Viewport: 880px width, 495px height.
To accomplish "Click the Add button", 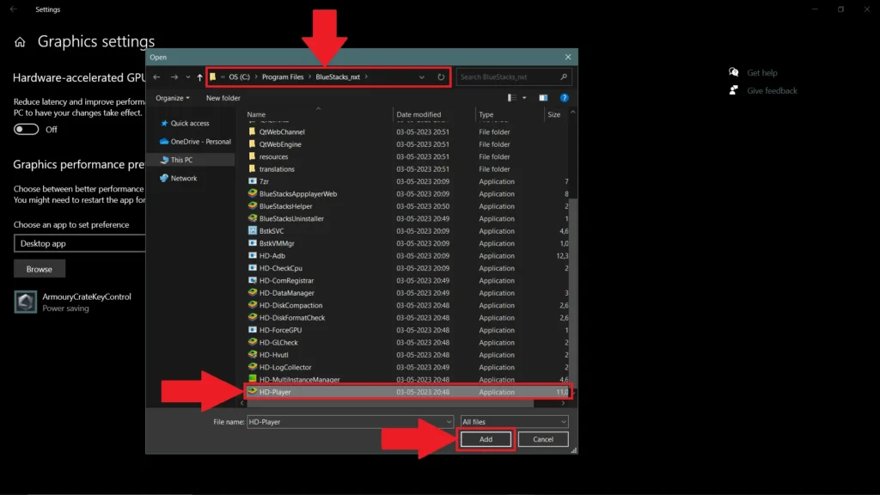I will tap(486, 438).
